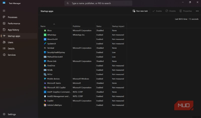Go to App history page
Screen dimensions: 201x118
[x=19, y=30]
